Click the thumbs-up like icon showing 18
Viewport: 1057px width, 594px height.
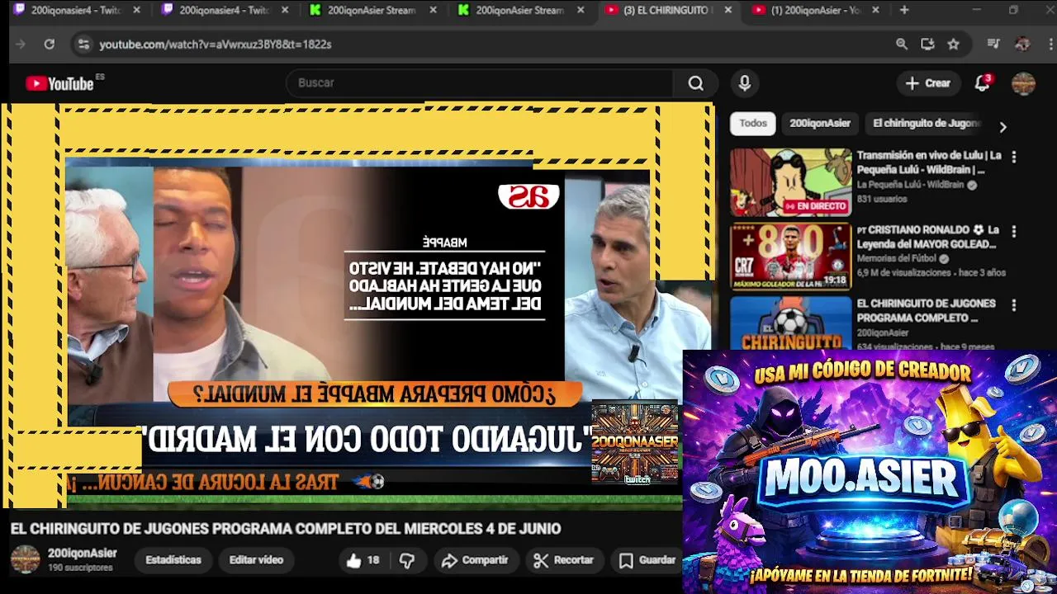[x=363, y=560]
